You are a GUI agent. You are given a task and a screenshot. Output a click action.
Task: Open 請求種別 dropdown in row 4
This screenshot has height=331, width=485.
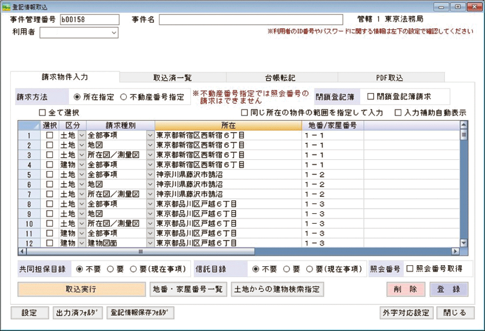pos(150,164)
